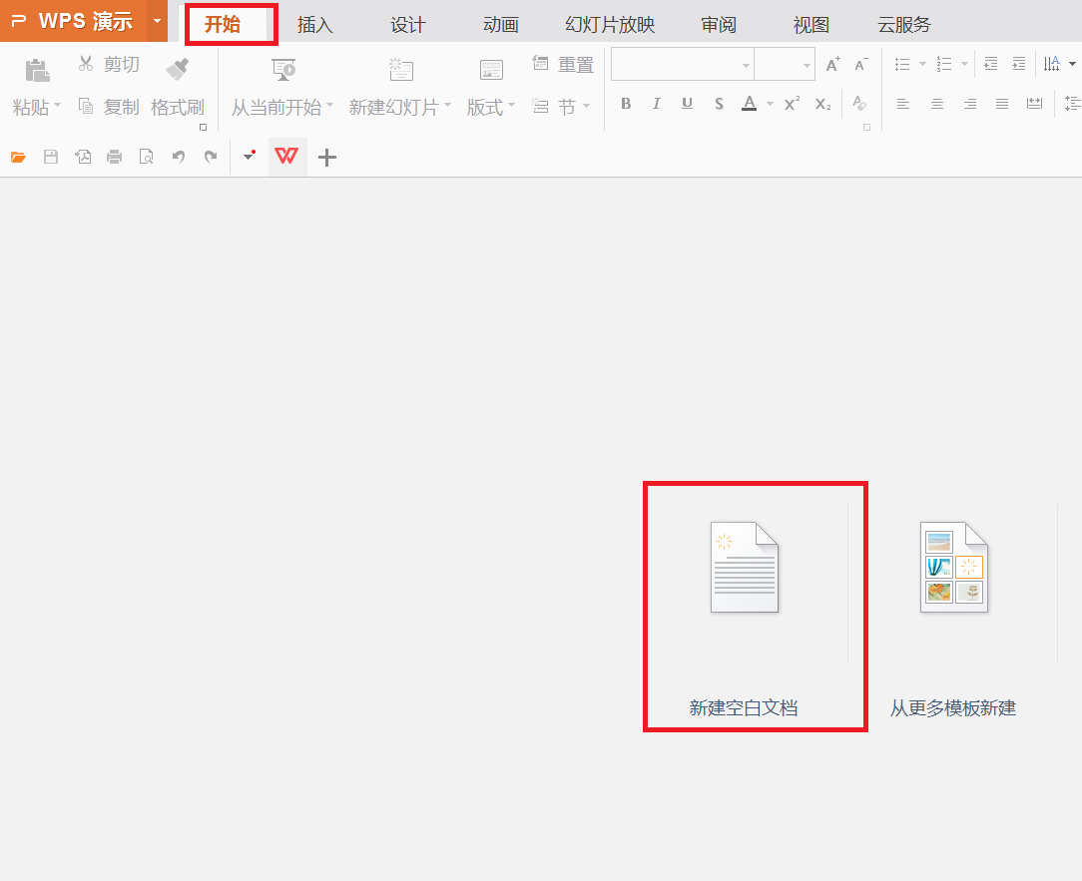The width and height of the screenshot is (1082, 881).
Task: Click the export to PDF icon
Action: [83, 157]
